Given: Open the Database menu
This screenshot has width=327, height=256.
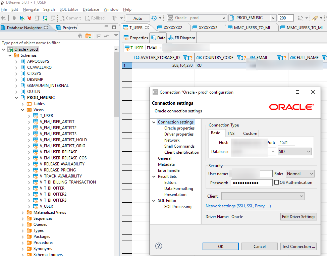Looking at the screenshot, I should (91, 9).
